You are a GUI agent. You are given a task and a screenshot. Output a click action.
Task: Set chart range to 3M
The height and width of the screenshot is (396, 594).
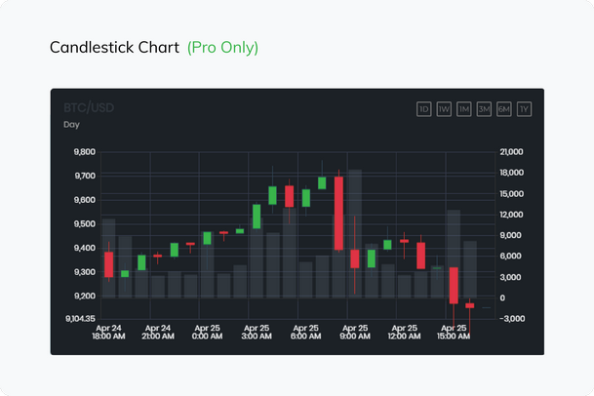point(484,108)
